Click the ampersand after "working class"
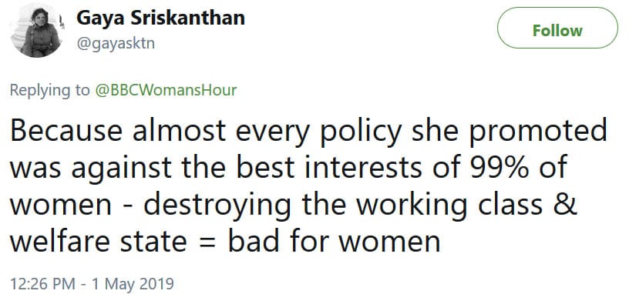The height and width of the screenshot is (294, 629). click(567, 204)
